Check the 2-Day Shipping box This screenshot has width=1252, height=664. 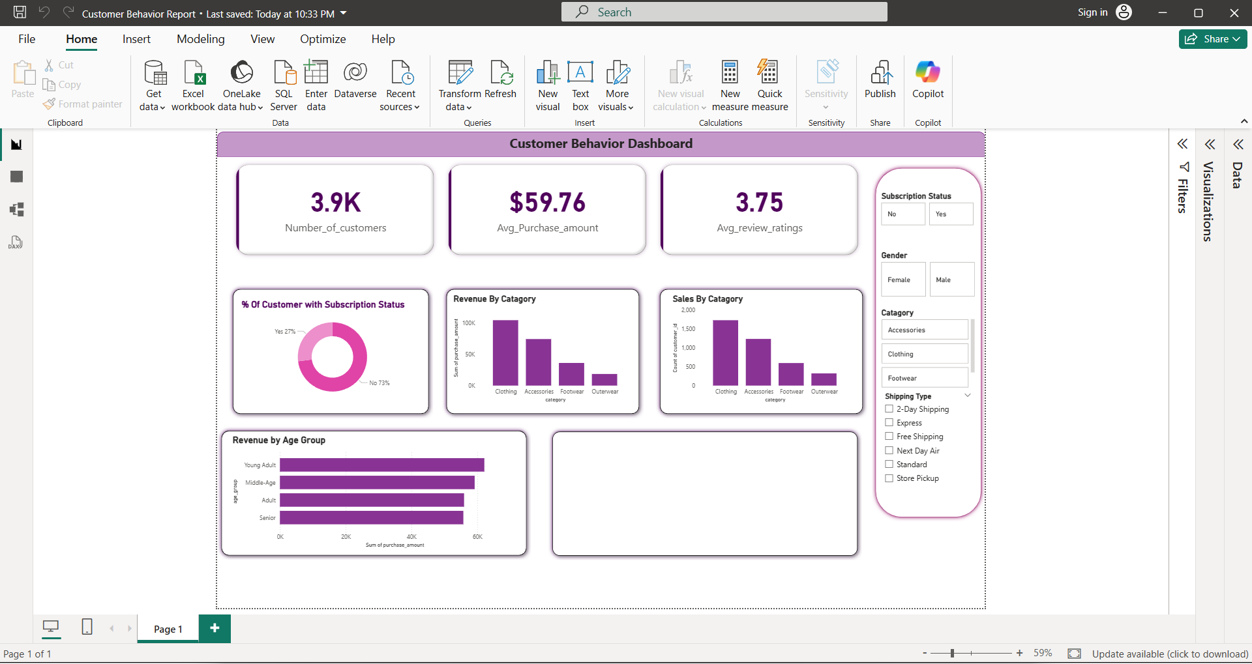(x=889, y=409)
